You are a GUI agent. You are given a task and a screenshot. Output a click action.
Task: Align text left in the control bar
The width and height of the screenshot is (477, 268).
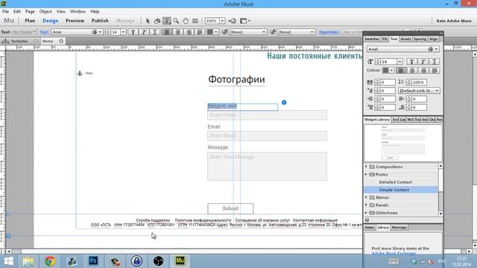167,32
